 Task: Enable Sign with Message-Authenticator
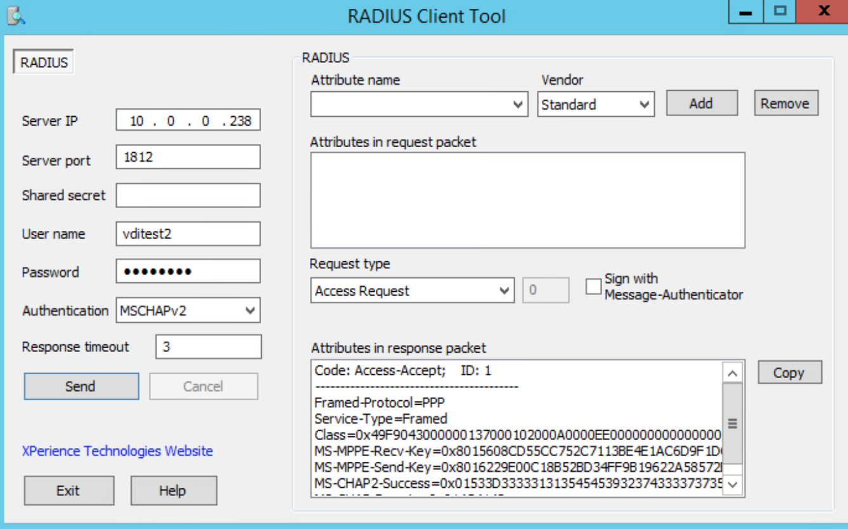593,287
